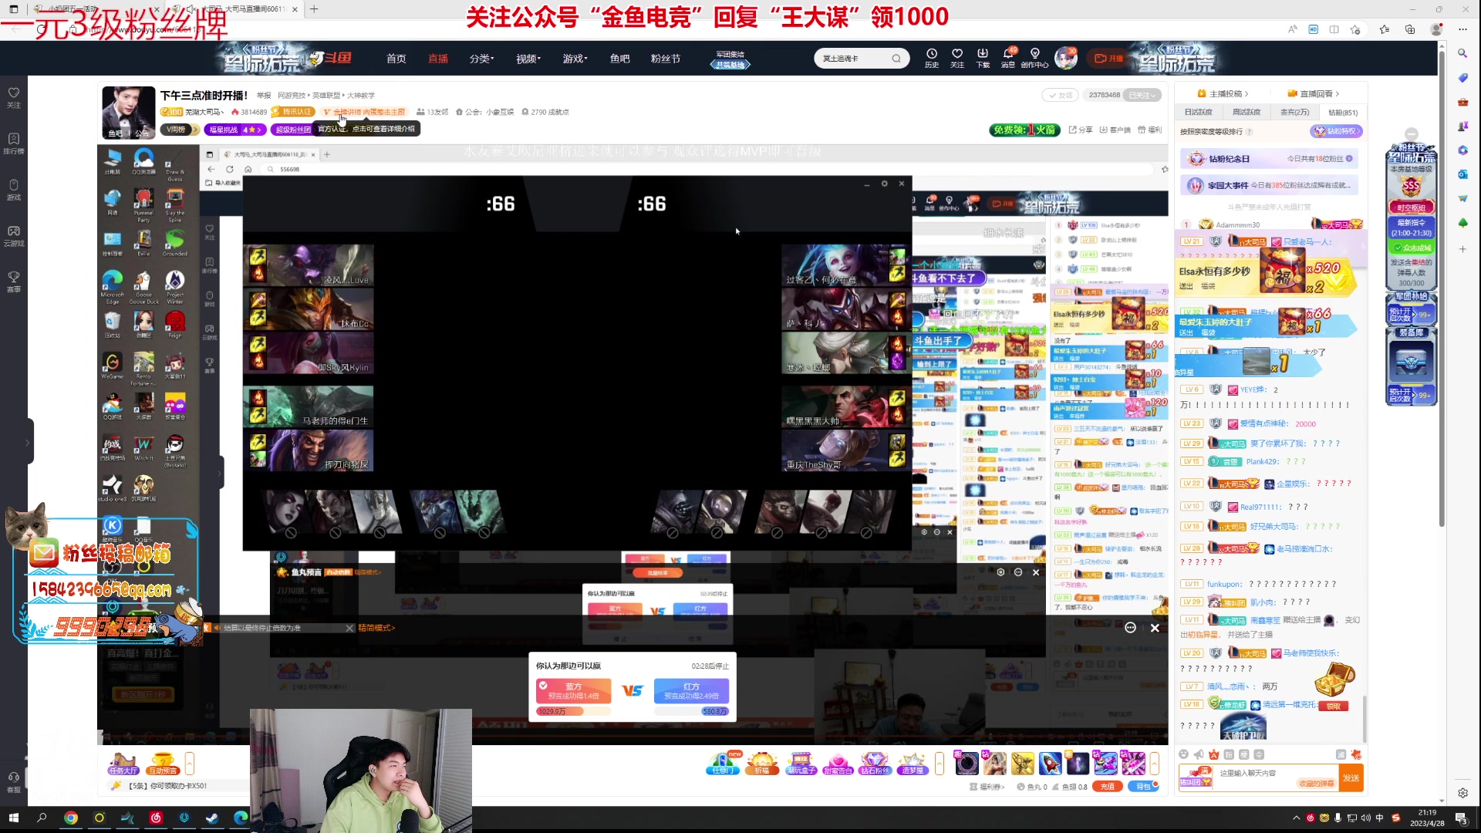
Task: Click the 客户端 client download icon
Action: coord(1115,130)
